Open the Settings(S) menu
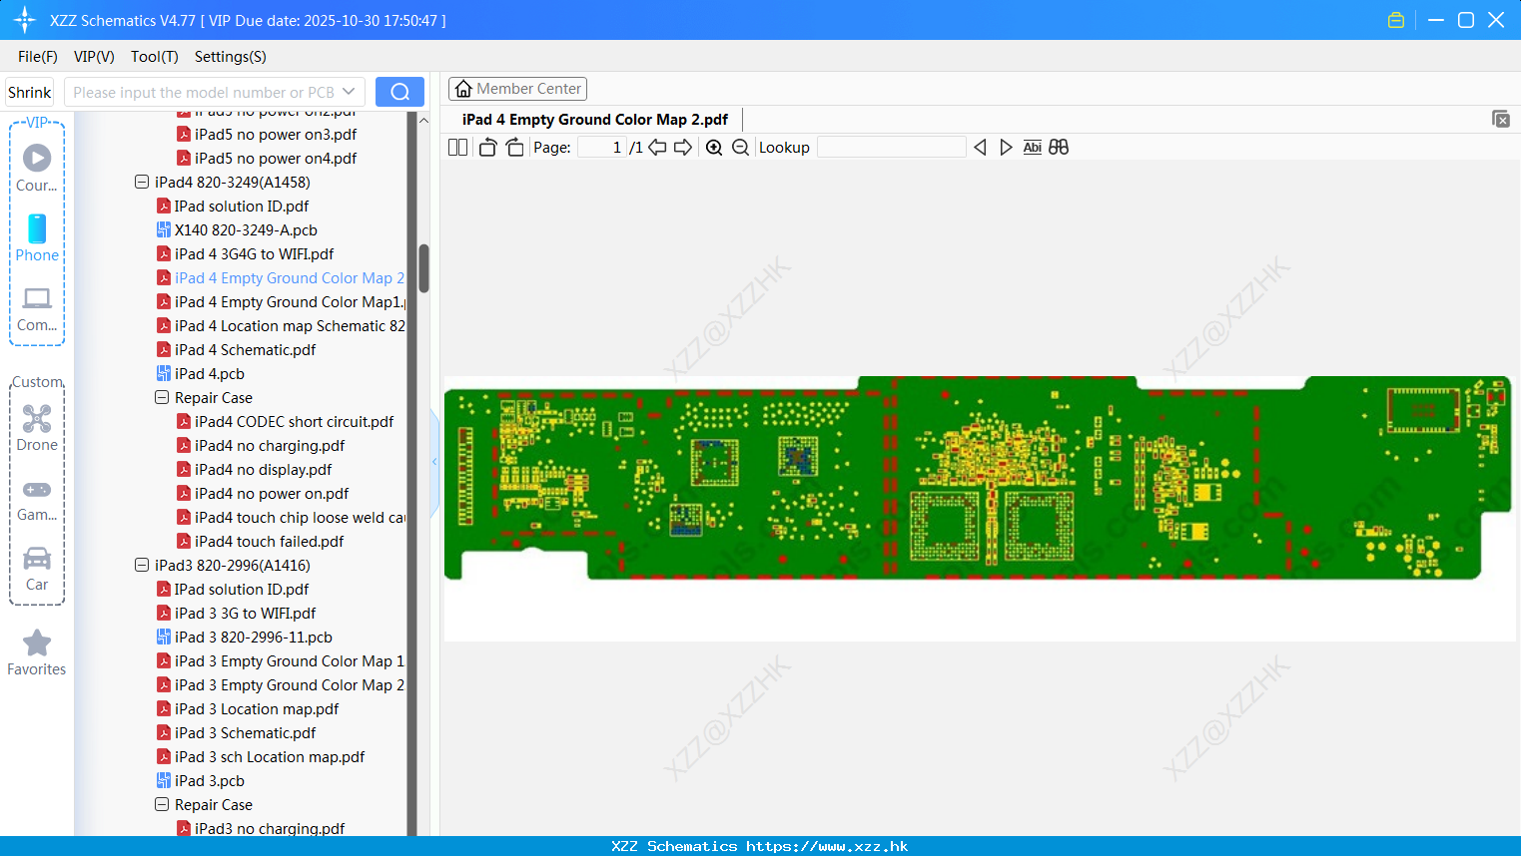Viewport: 1521px width, 856px height. point(231,57)
